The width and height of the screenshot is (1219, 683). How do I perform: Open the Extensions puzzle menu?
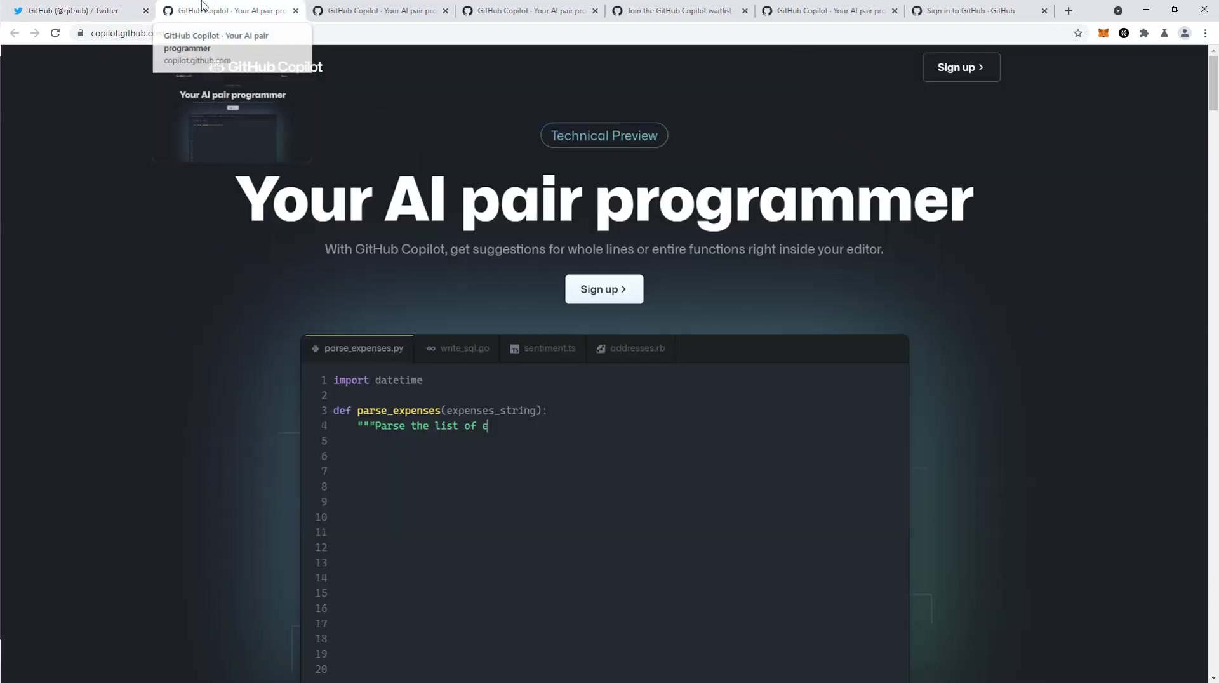tap(1144, 33)
